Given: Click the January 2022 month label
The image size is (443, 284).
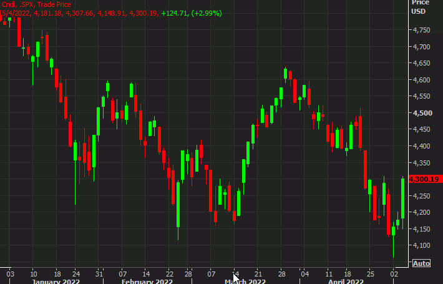Looking at the screenshot, I should [x=56, y=282].
